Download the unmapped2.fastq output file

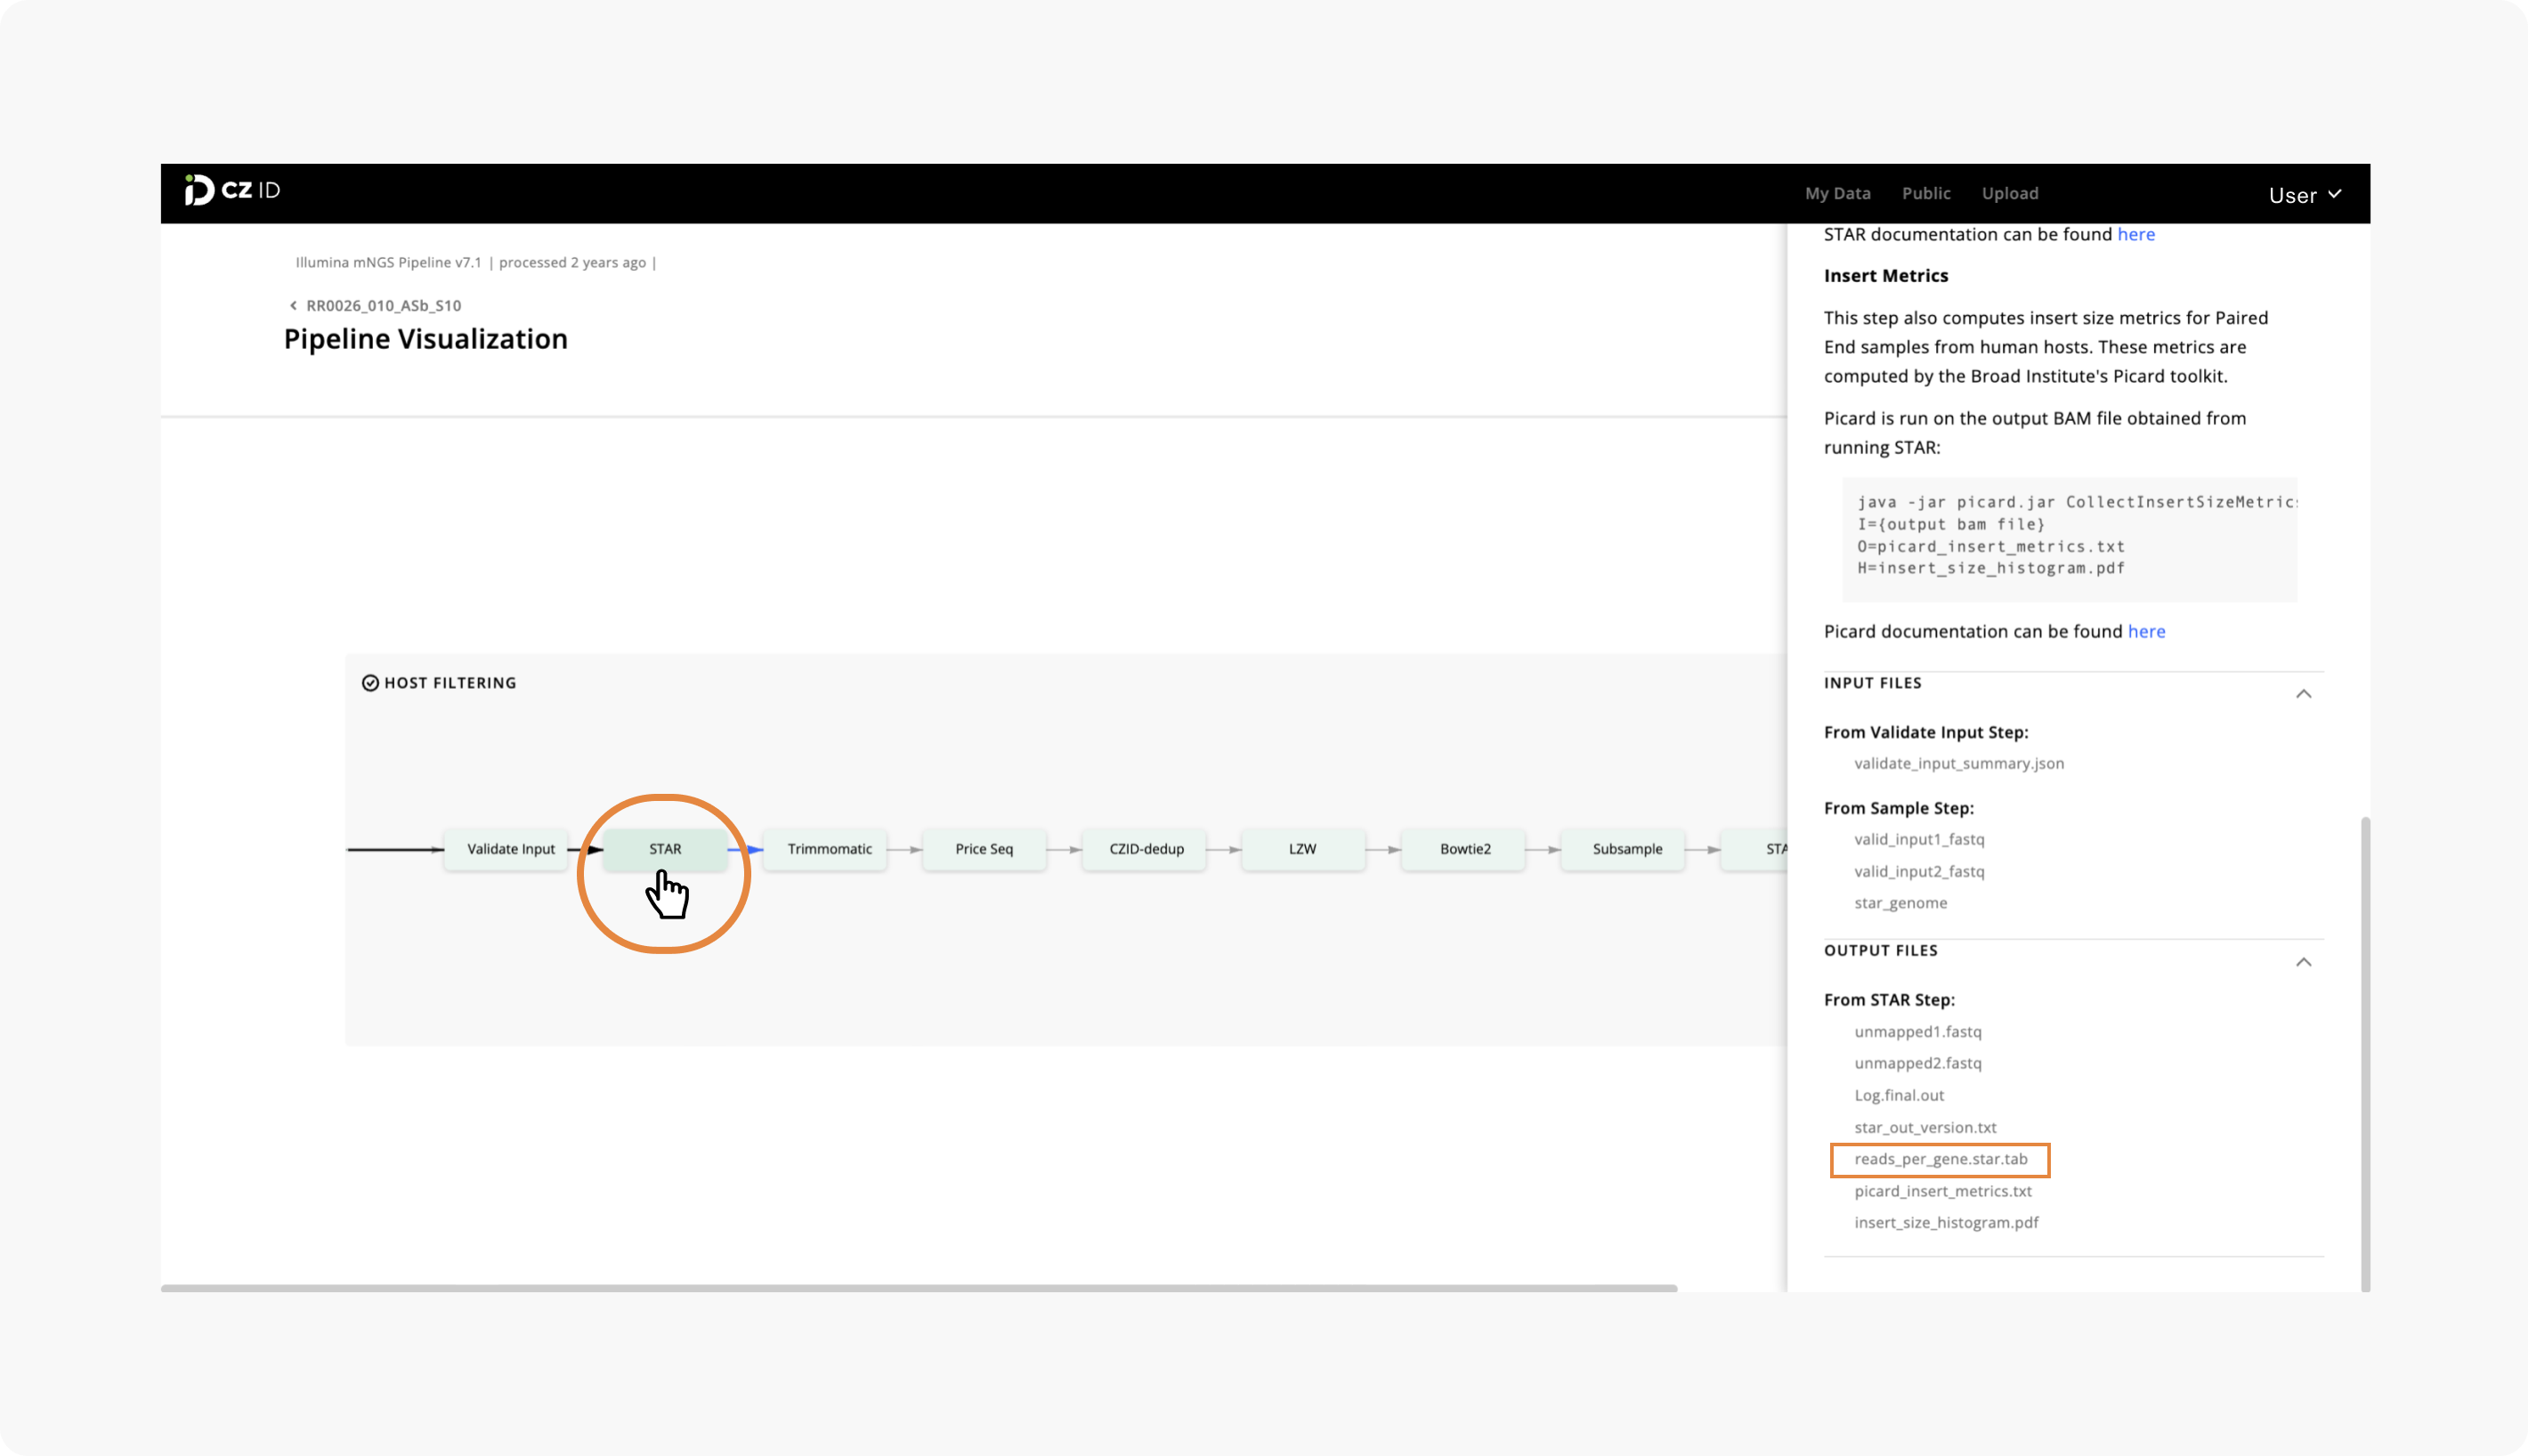point(1917,1063)
